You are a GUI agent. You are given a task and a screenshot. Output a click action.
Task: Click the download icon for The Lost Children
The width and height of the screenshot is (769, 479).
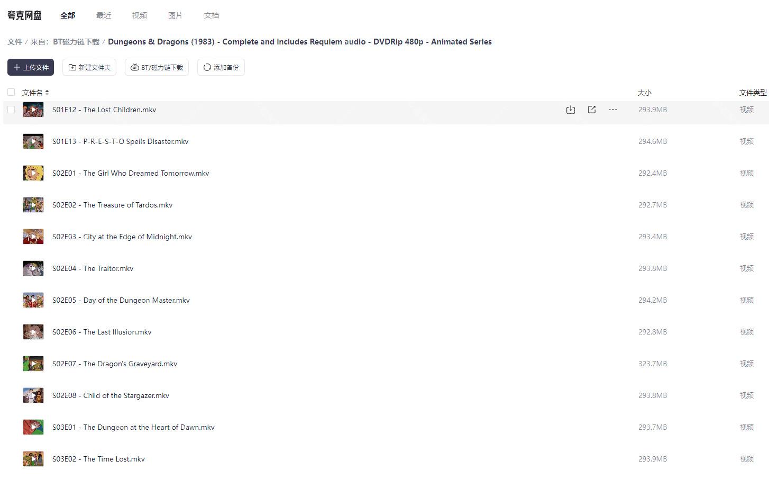tap(570, 110)
